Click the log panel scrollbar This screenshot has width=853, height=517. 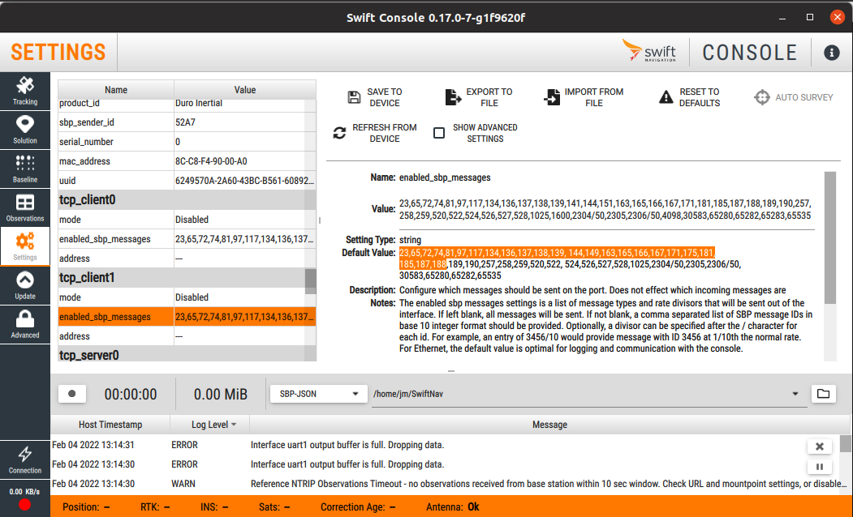pyautogui.click(x=845, y=444)
